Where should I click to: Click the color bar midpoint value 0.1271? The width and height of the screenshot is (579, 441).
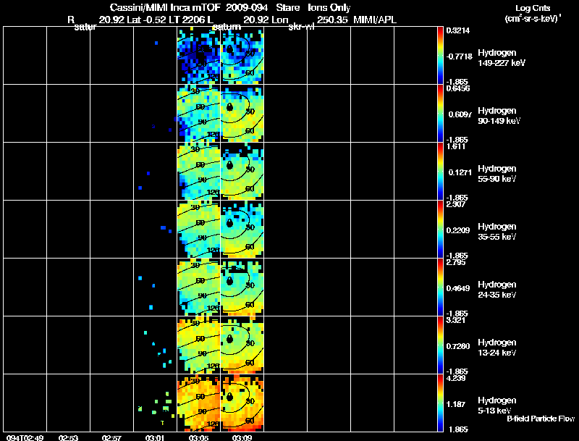460,172
